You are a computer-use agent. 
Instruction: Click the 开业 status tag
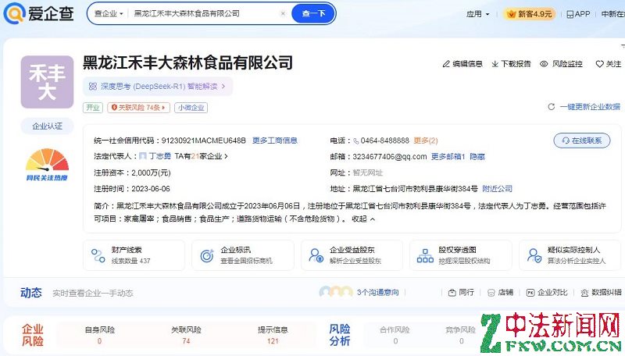click(x=93, y=108)
